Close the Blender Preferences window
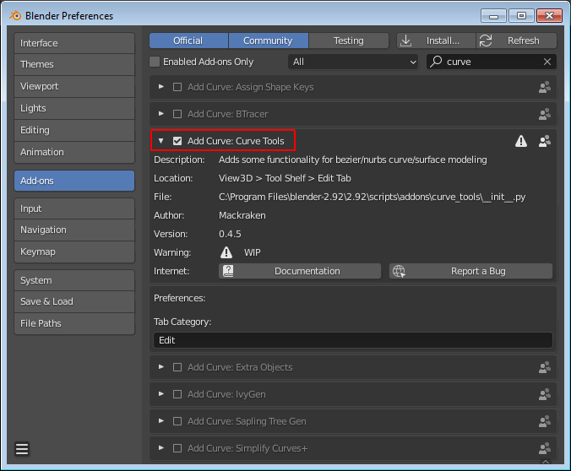 549,16
